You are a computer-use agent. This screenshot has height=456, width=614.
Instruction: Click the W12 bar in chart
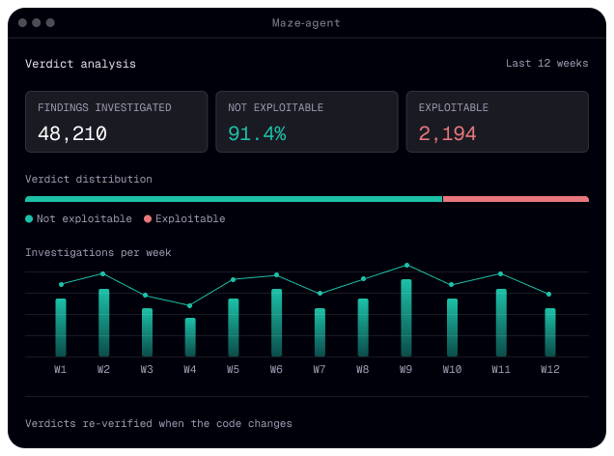pos(550,332)
